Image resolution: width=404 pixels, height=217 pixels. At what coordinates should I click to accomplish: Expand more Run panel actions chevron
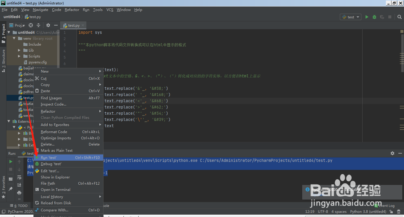pos(19,199)
